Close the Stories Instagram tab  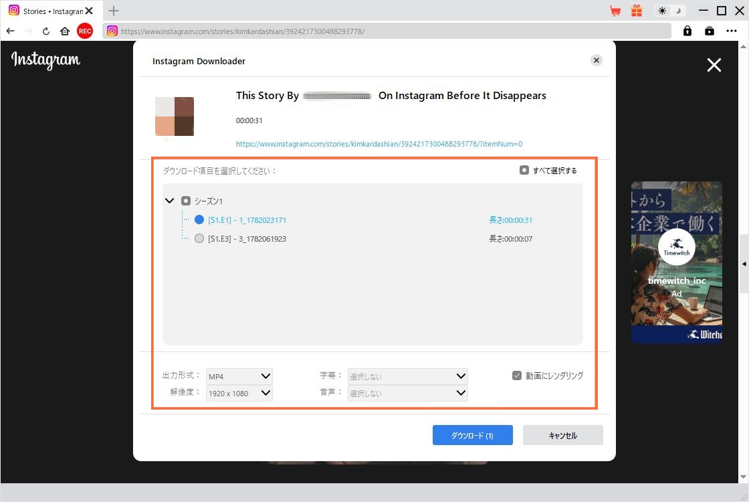click(x=89, y=11)
